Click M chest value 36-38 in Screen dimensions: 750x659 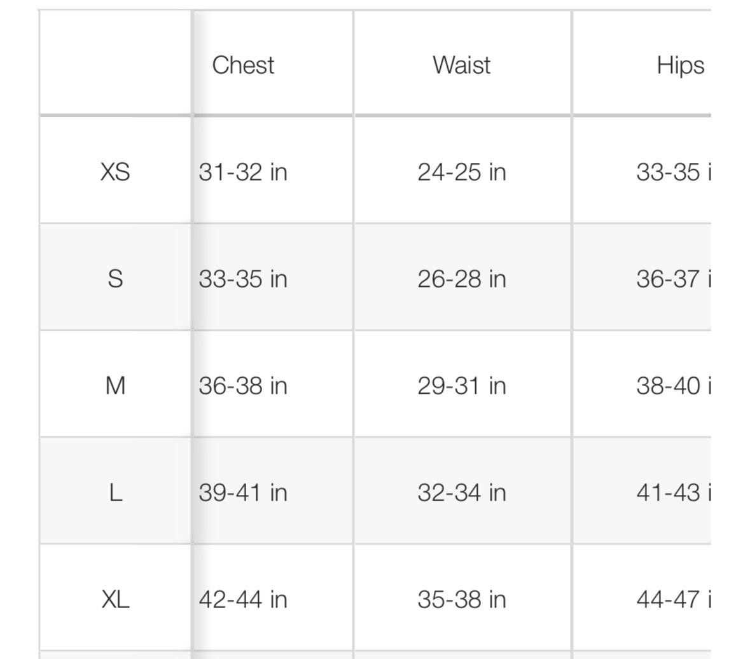(x=243, y=385)
